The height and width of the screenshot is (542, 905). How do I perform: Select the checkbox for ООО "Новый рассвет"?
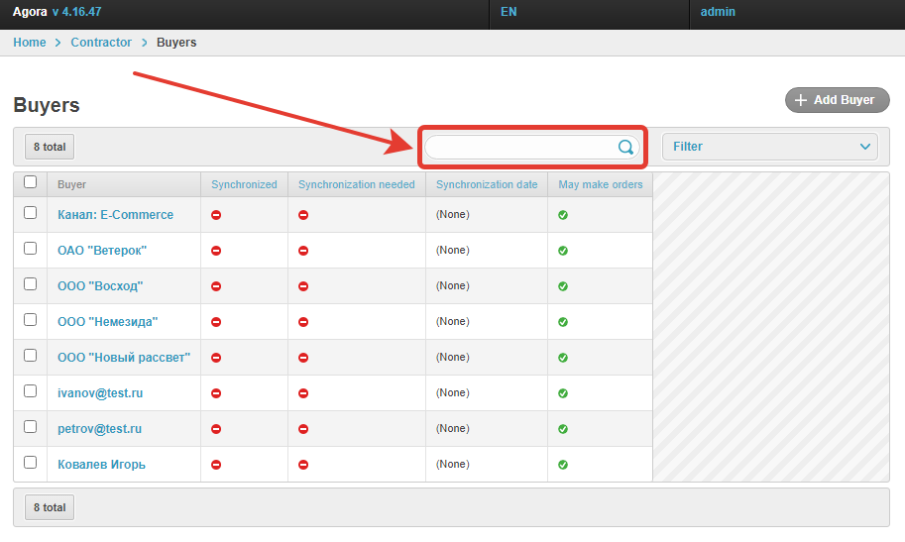coord(30,356)
